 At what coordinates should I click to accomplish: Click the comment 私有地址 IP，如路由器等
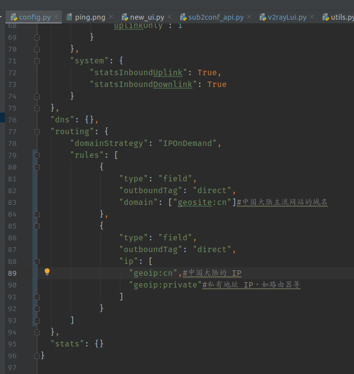[251, 285]
